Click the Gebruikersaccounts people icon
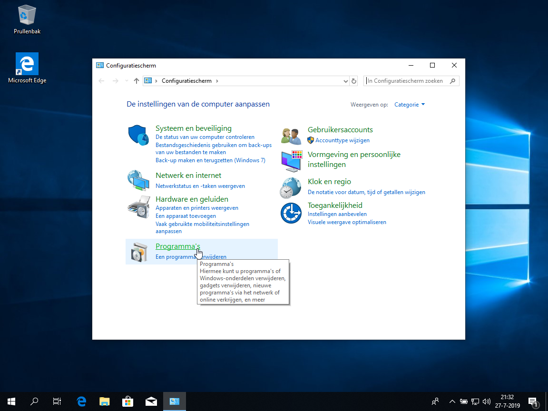 point(291,136)
